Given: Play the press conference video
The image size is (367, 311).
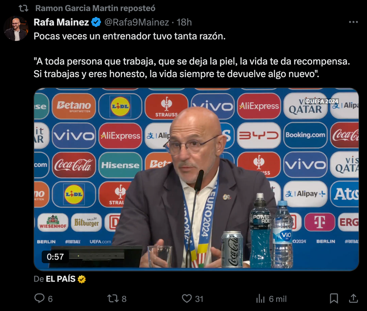Looking at the screenshot, I should (196, 179).
